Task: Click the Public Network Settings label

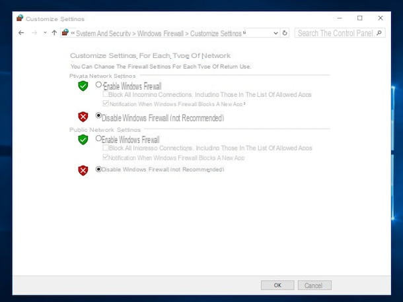Action: 105,130
